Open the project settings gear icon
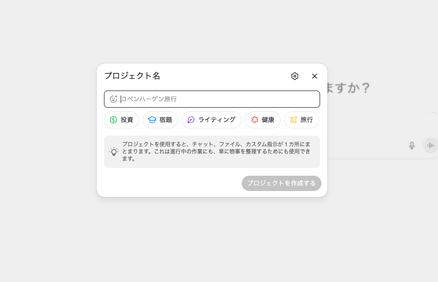The image size is (438, 282). 295,76
